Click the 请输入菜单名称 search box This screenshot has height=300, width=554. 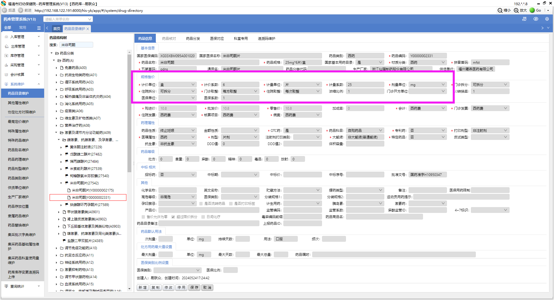[68, 19]
